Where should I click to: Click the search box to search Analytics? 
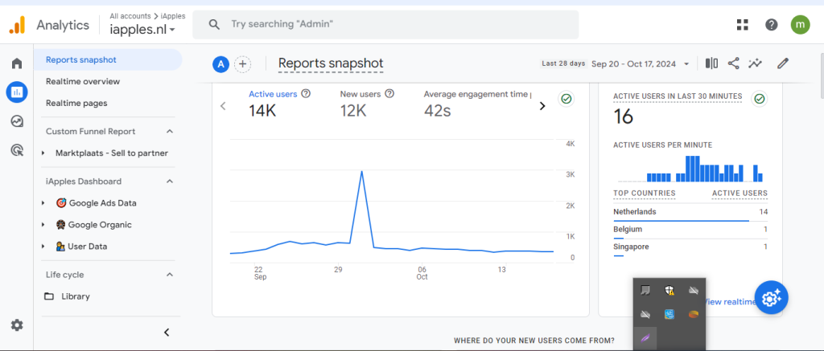tap(386, 25)
